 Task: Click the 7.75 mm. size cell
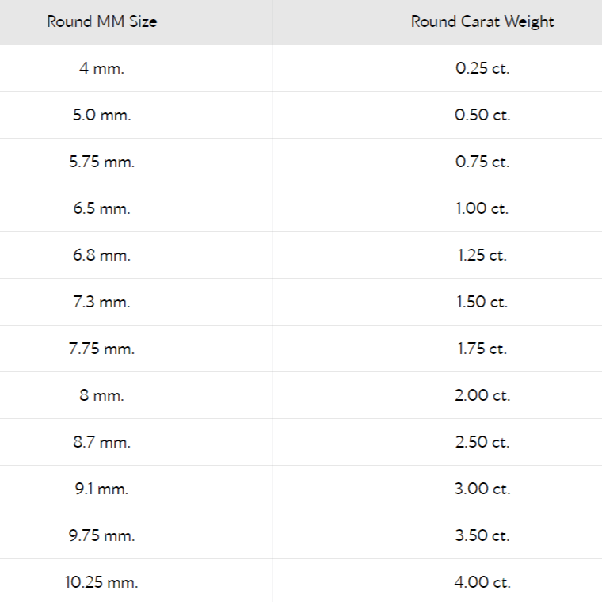101,349
